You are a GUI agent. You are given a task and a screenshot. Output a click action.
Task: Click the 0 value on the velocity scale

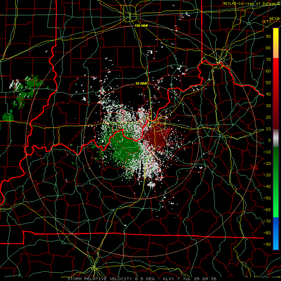(269, 140)
